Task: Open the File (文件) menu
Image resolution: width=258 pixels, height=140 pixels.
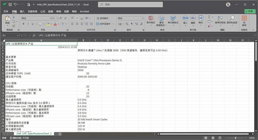Action: [x=6, y=12]
